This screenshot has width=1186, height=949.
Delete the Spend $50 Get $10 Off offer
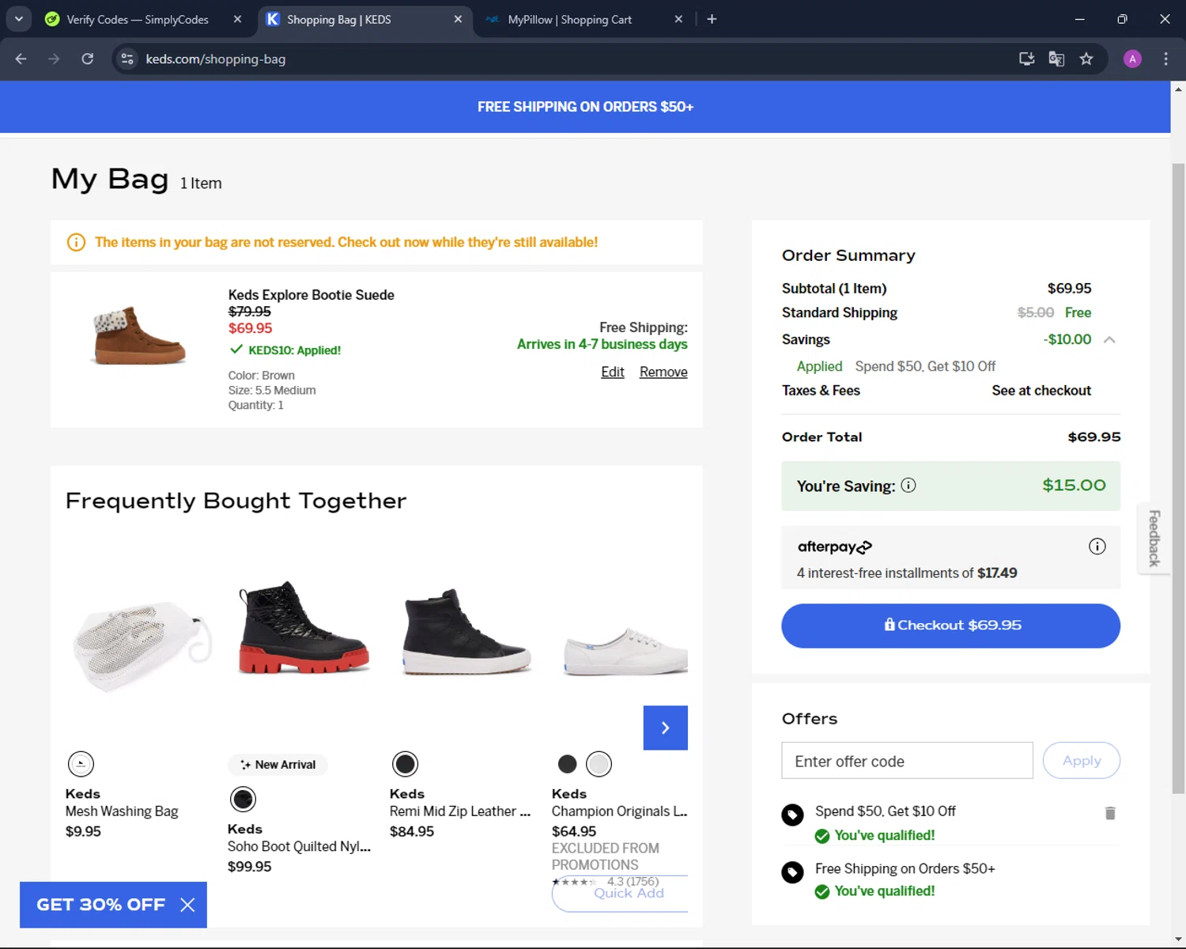click(x=1110, y=813)
